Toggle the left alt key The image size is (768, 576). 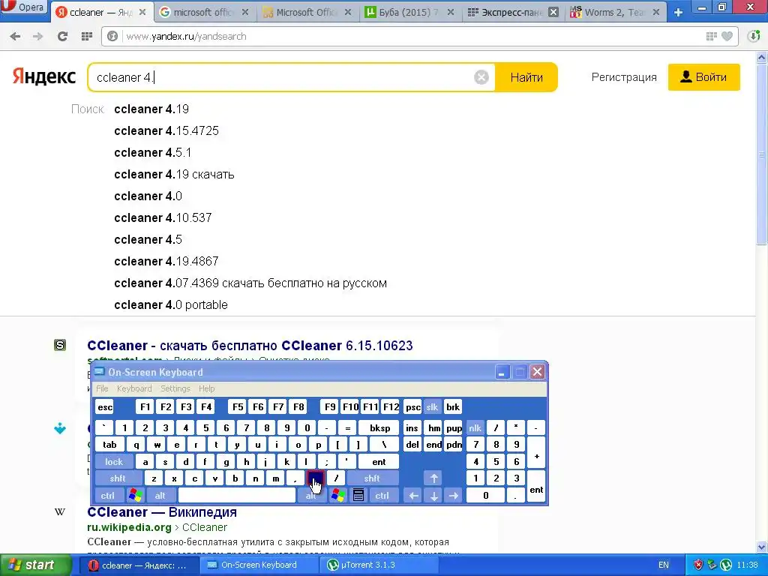click(160, 496)
